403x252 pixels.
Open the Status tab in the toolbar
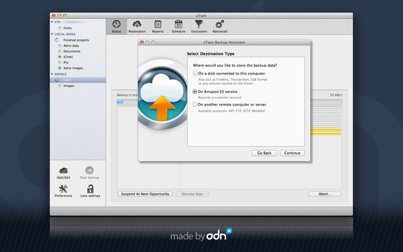coord(116,27)
